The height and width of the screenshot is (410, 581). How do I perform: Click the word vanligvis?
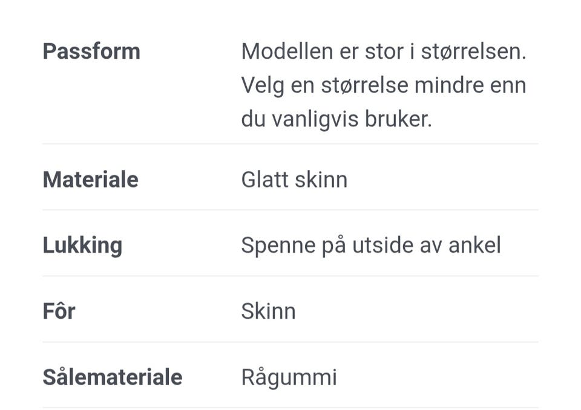coord(314,119)
